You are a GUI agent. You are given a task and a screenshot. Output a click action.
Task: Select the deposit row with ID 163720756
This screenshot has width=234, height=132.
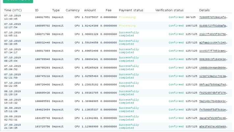tap(117, 126)
